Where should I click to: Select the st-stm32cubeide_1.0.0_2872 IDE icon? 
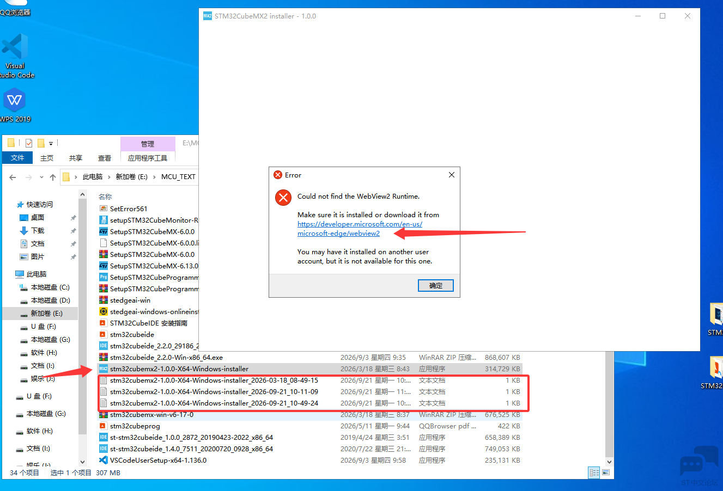[104, 437]
